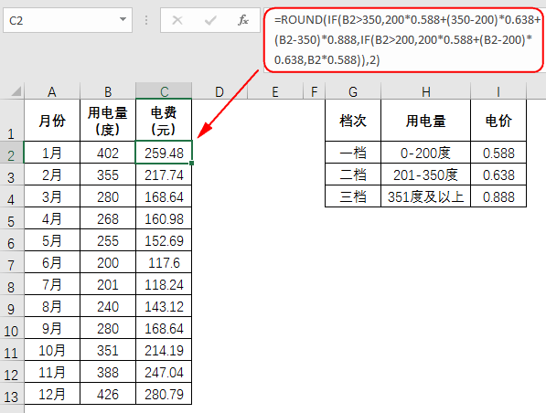Image resolution: width=546 pixels, height=413 pixels.
Task: Select column C header
Action: (164, 91)
